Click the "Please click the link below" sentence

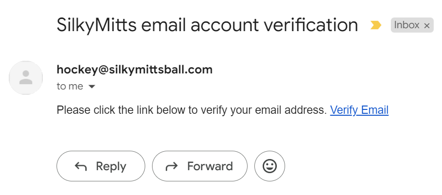coord(192,110)
